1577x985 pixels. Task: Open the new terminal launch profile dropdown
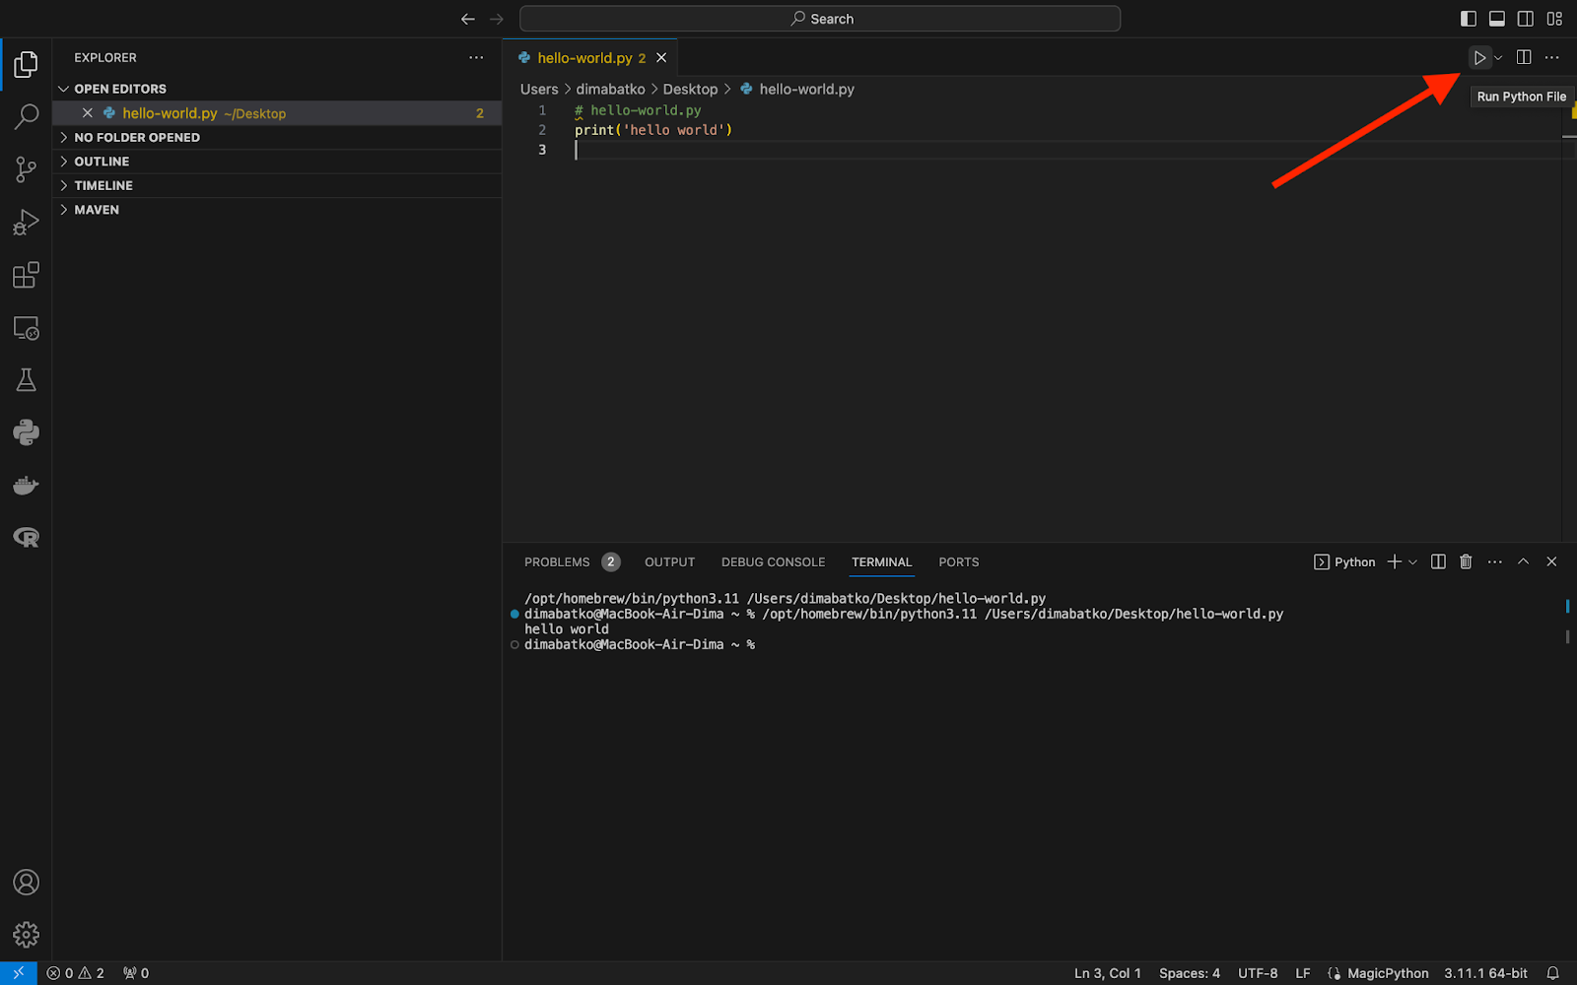1412,562
